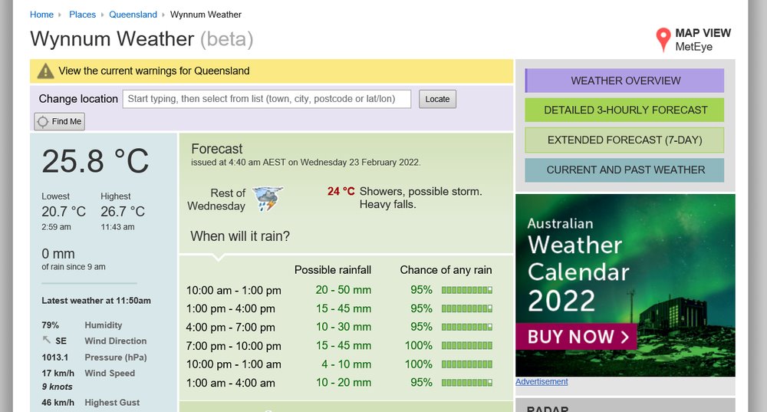767x412 pixels.
Task: Click the highest temperature 26.7 °C
Action: pyautogui.click(x=123, y=212)
